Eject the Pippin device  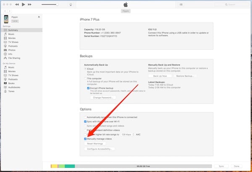39,17
